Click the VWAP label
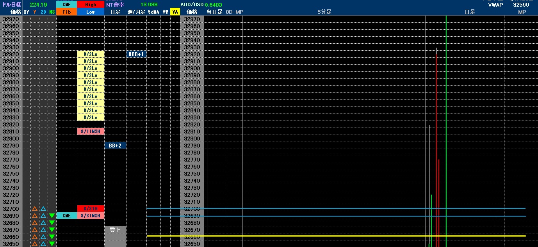Image resolution: width=538 pixels, height=247 pixels. pyautogui.click(x=496, y=5)
